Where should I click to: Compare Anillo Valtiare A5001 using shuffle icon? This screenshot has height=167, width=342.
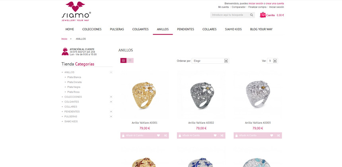[165, 135]
